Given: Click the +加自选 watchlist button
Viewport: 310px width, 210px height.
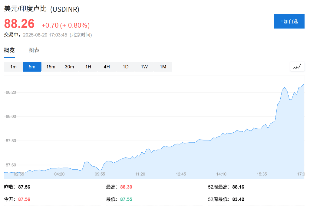Looking at the screenshot, I should point(289,21).
